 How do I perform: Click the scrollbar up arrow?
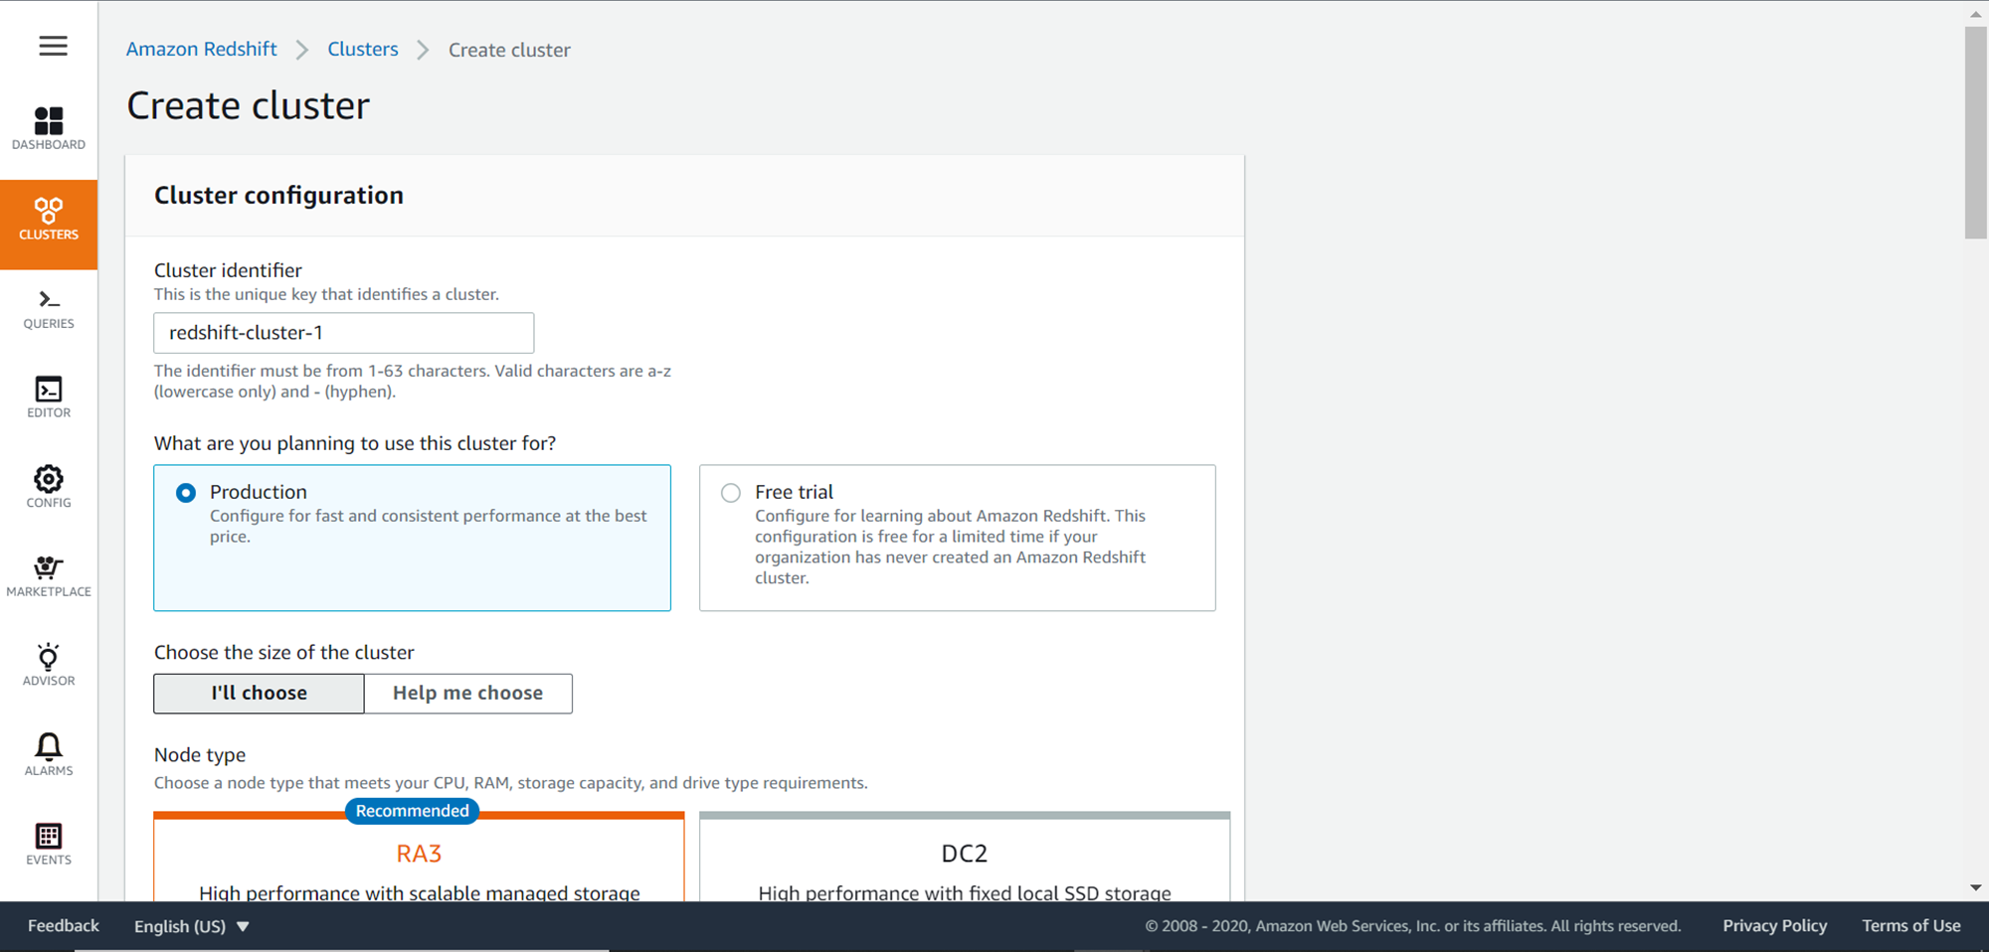tap(1976, 14)
